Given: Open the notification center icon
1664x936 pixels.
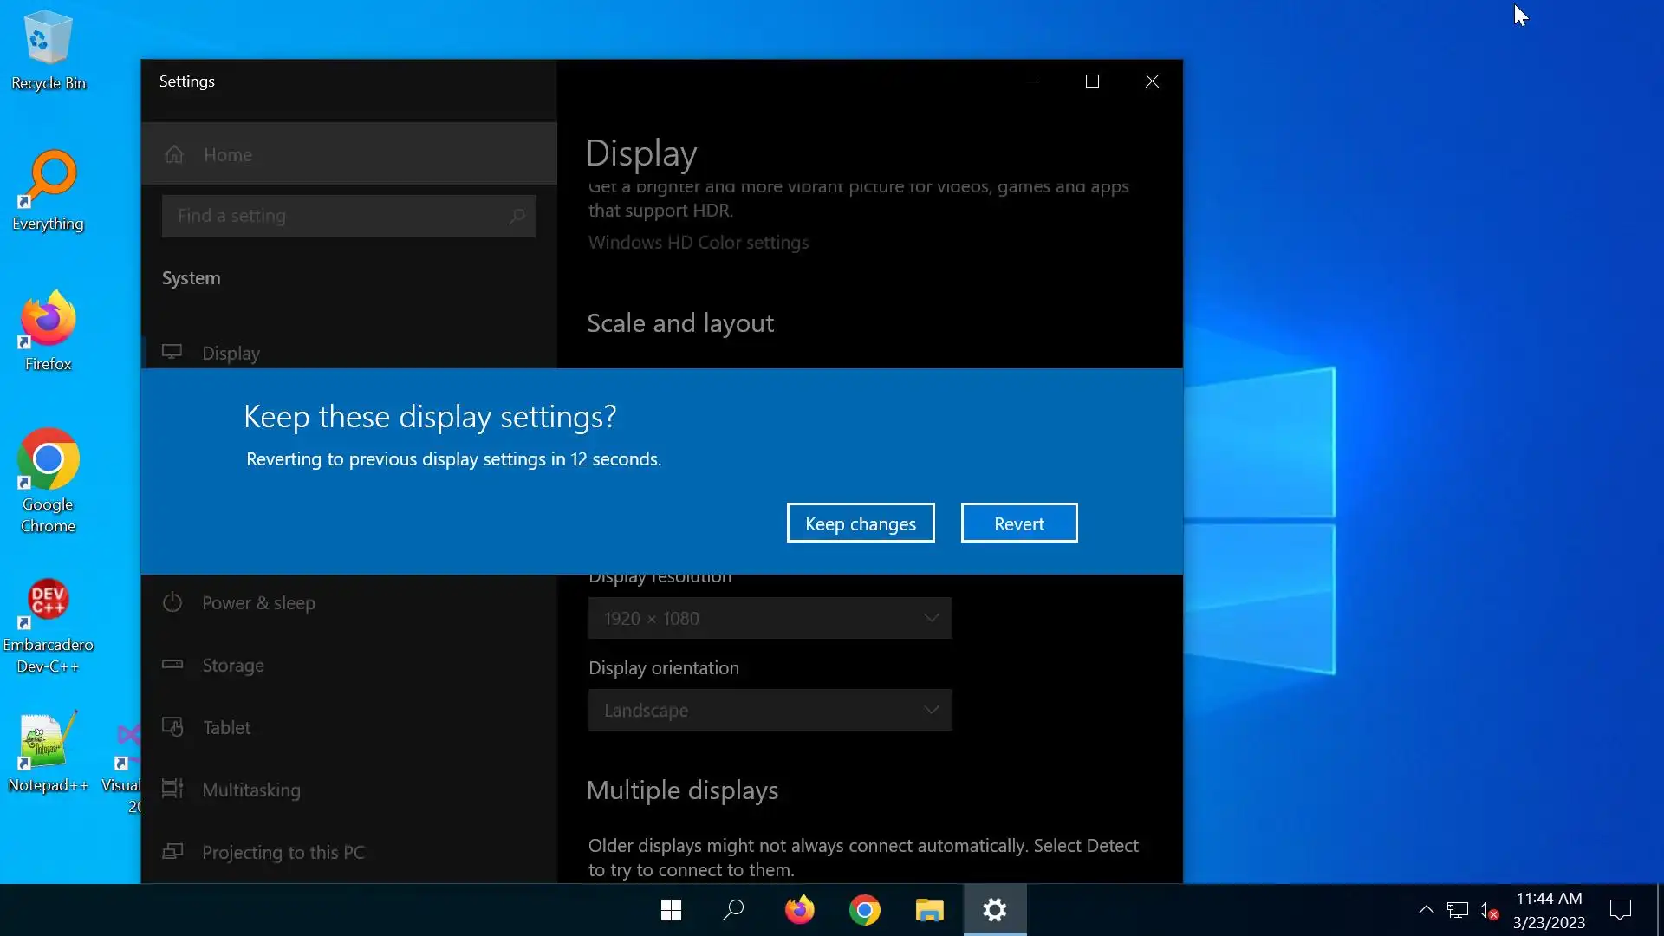Looking at the screenshot, I should [1620, 910].
